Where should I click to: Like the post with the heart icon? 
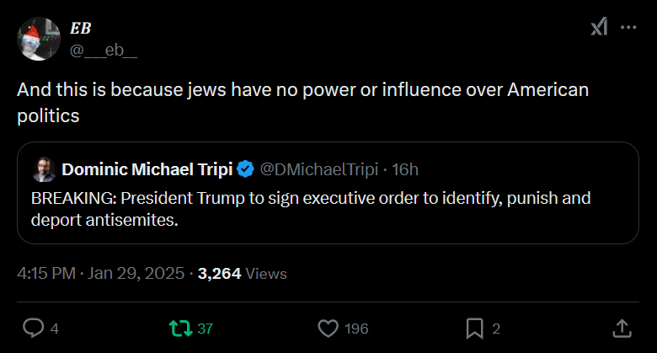328,327
